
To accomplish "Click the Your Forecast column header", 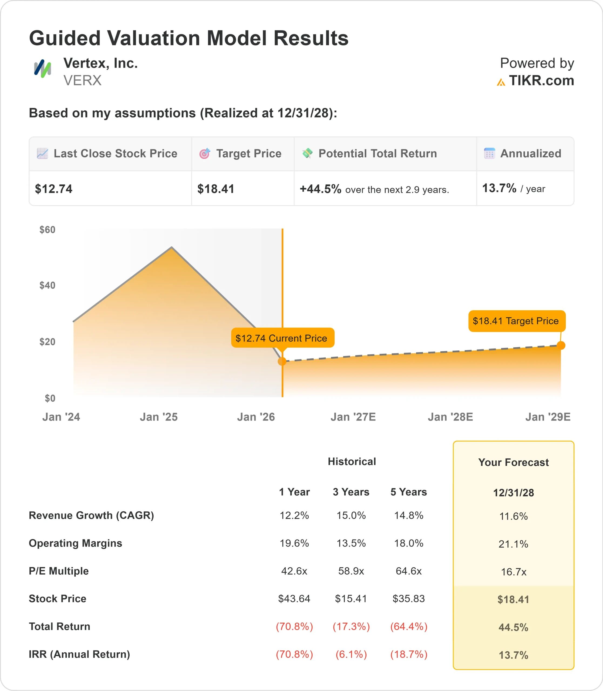I will tap(513, 462).
